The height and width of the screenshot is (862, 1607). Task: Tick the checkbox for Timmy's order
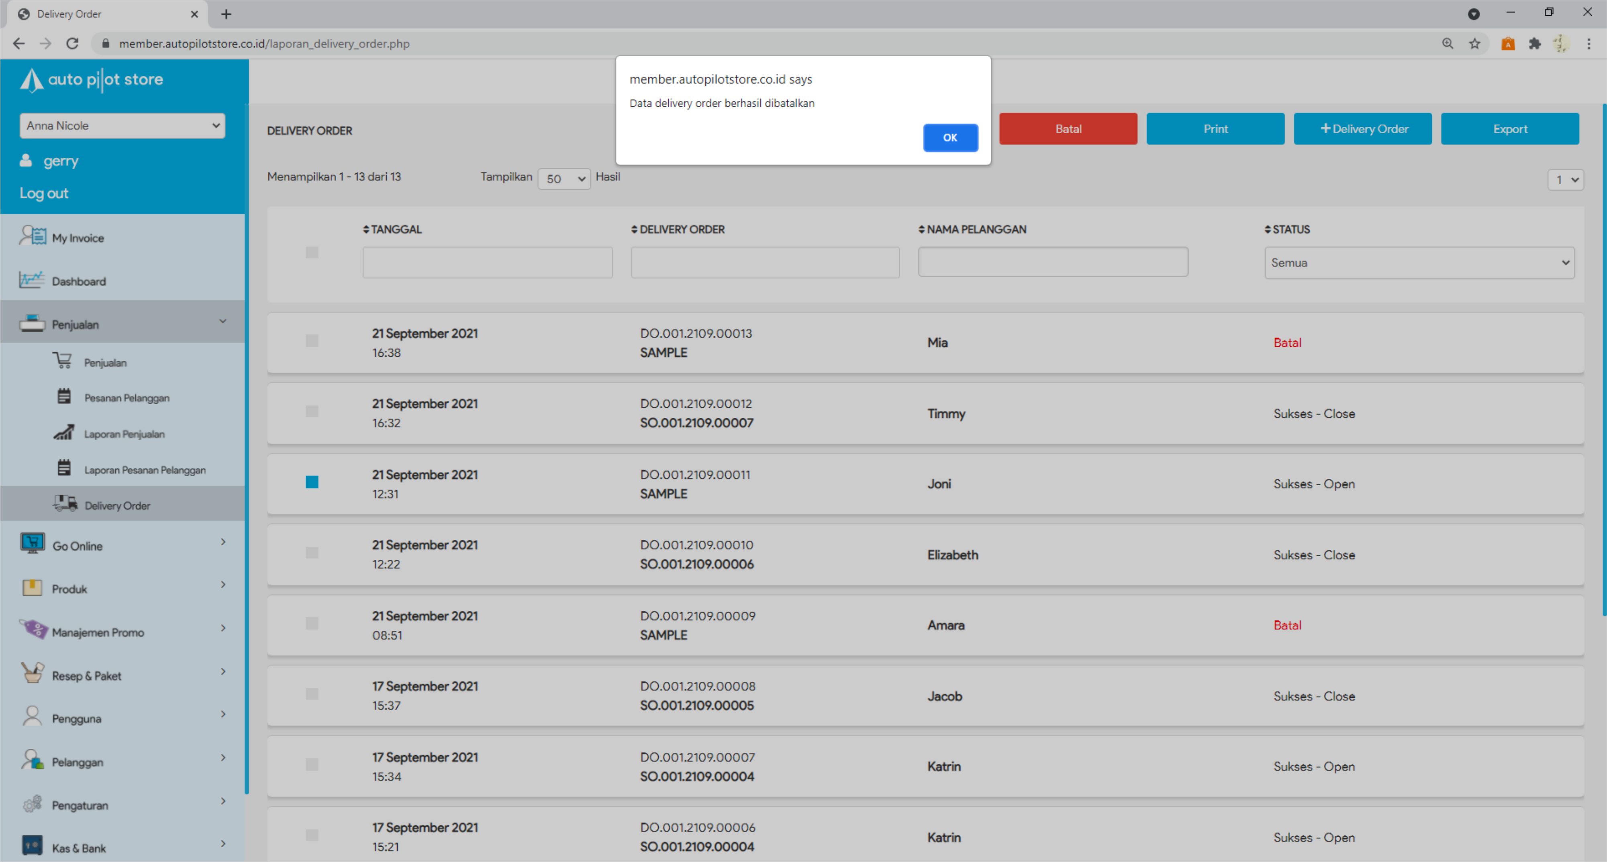tap(312, 411)
